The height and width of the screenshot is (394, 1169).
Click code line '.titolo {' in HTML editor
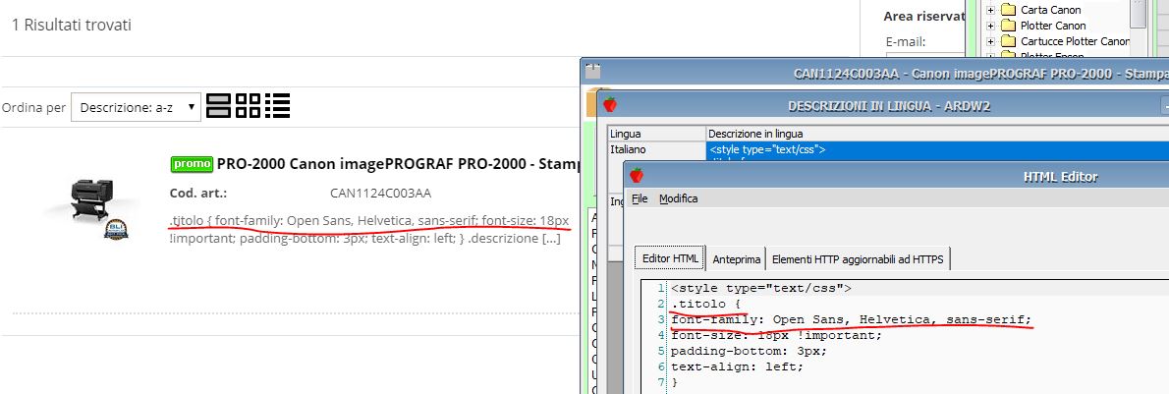[x=704, y=304]
